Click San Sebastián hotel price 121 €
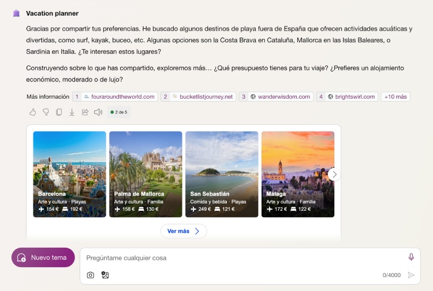 point(225,209)
